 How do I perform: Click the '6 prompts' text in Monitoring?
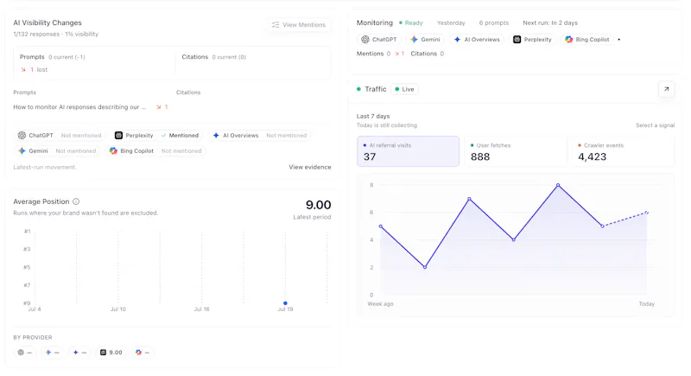pos(493,23)
